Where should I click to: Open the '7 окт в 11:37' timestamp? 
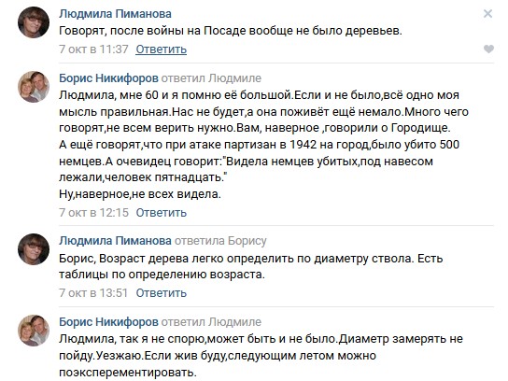93,49
